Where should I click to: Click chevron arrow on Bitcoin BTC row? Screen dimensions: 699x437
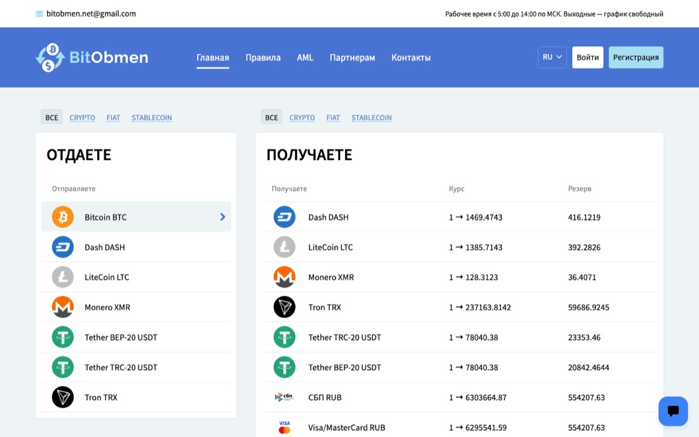pyautogui.click(x=222, y=217)
